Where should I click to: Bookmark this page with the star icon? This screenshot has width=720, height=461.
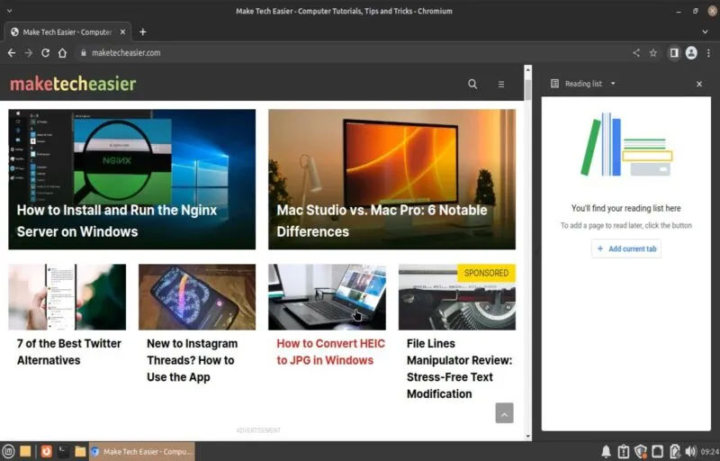[x=653, y=53]
